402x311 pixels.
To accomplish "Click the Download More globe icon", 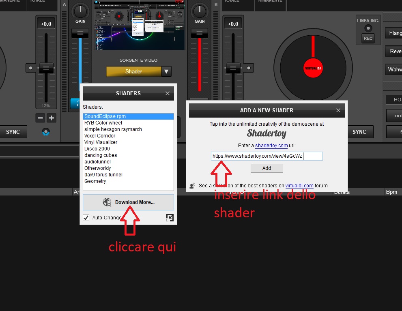I will coord(107,202).
